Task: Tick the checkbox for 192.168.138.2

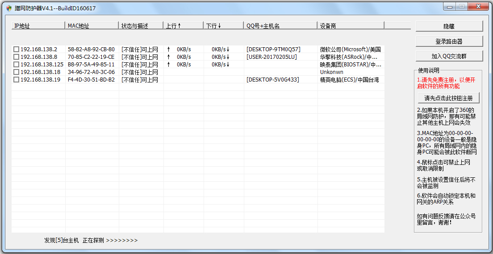Action: tap(16, 49)
